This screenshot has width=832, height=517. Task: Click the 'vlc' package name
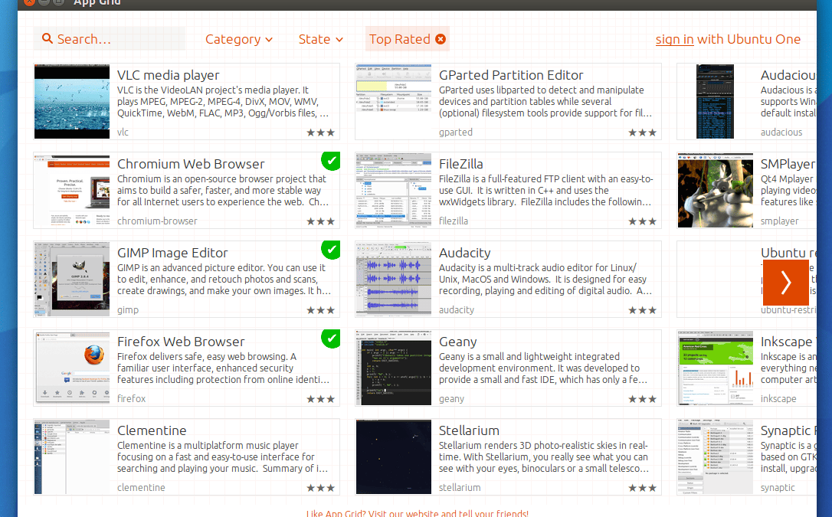pyautogui.click(x=123, y=133)
